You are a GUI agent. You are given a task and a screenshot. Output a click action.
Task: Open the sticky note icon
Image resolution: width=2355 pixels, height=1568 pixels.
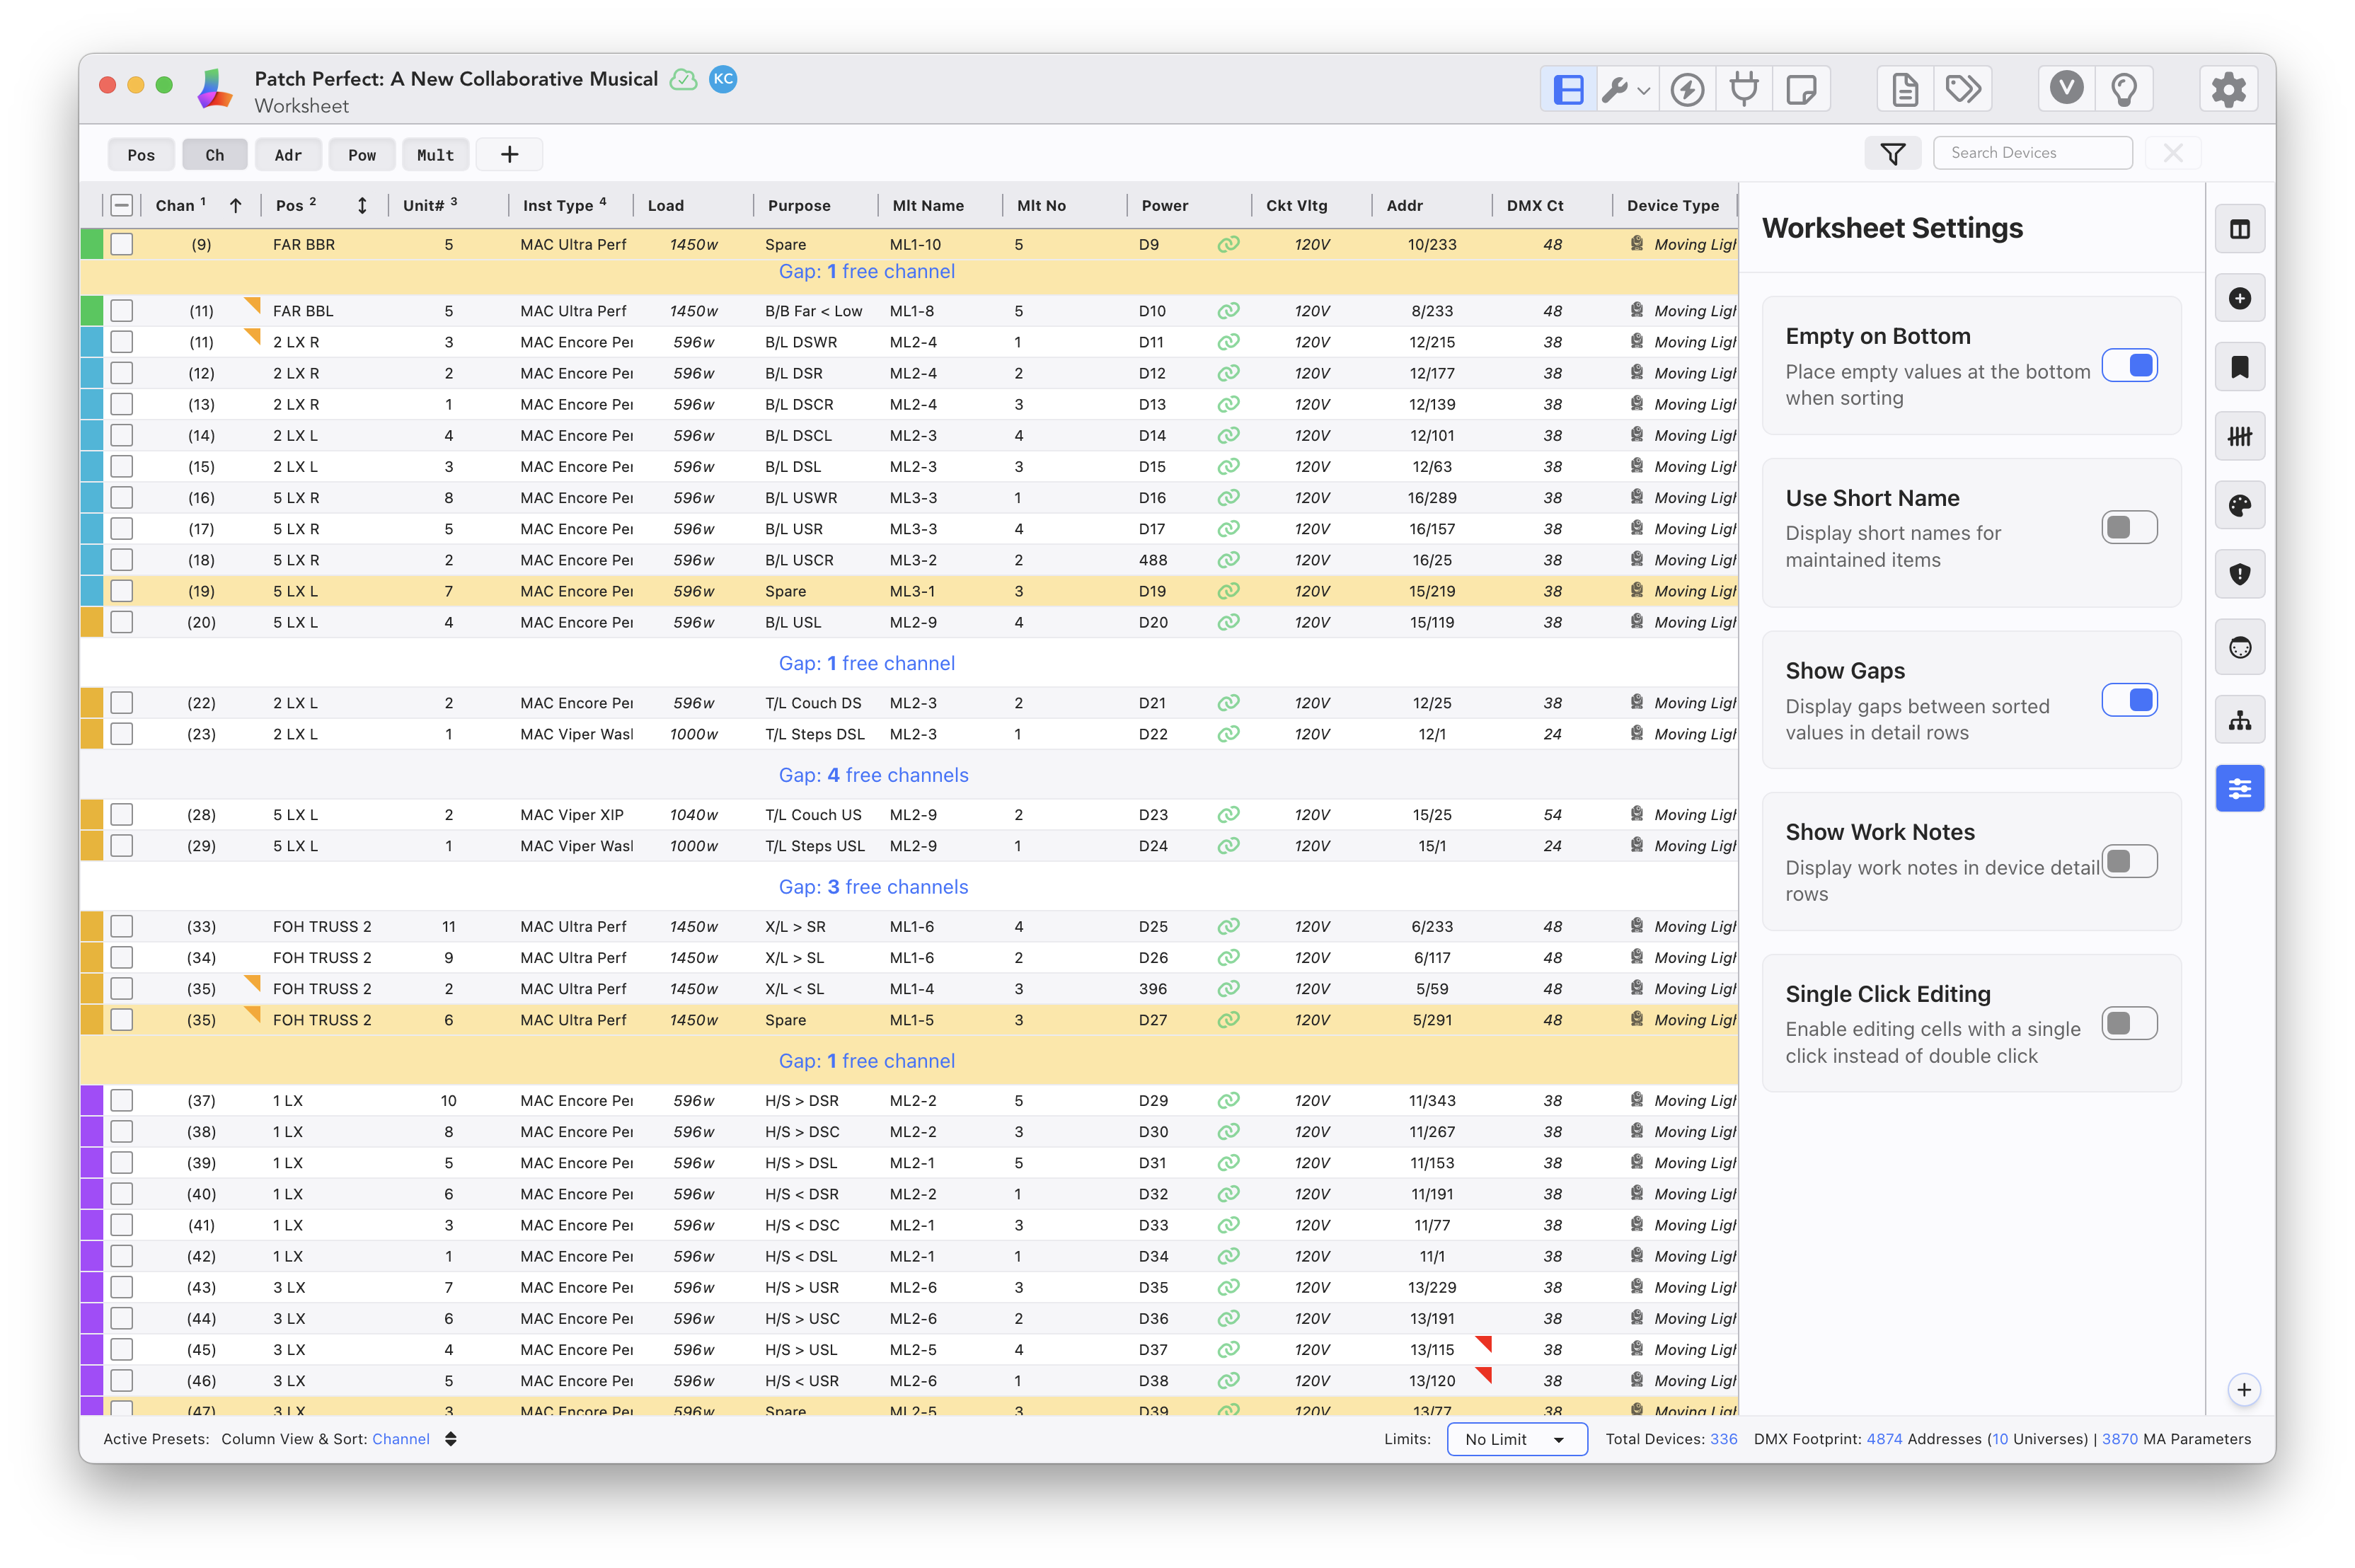1801,90
